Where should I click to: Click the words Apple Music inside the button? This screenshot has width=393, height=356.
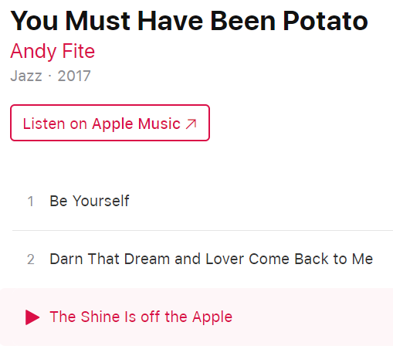coord(136,124)
